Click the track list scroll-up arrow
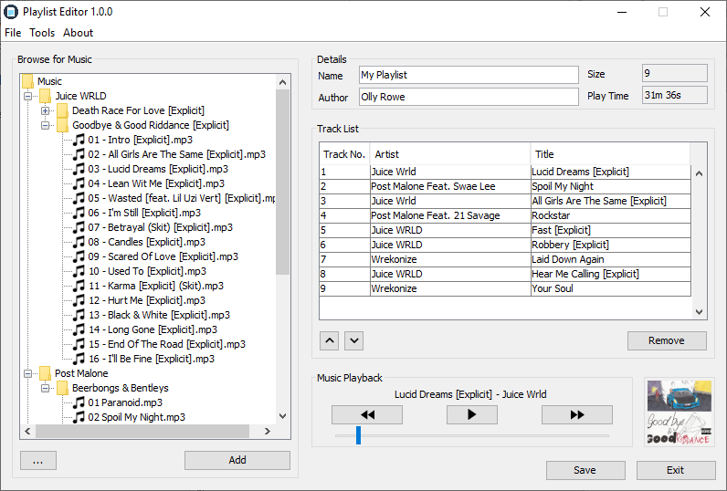The height and width of the screenshot is (491, 727). click(700, 173)
